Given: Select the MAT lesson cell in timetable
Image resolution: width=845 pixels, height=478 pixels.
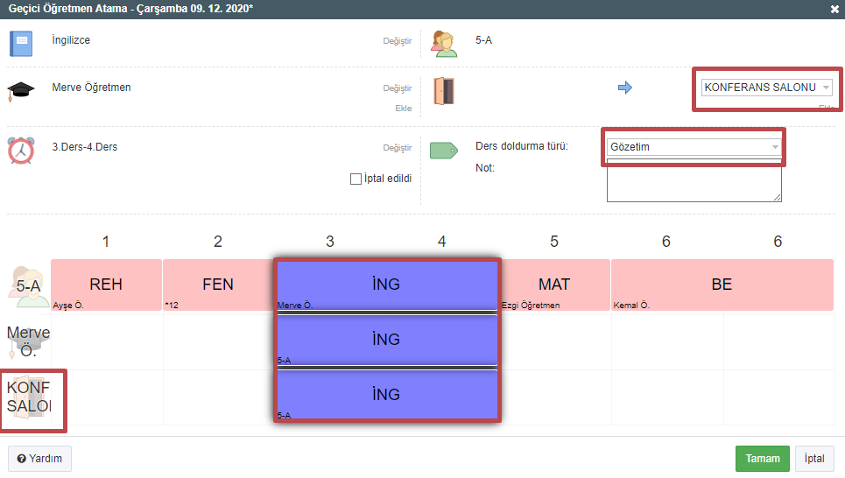Looking at the screenshot, I should 554,285.
